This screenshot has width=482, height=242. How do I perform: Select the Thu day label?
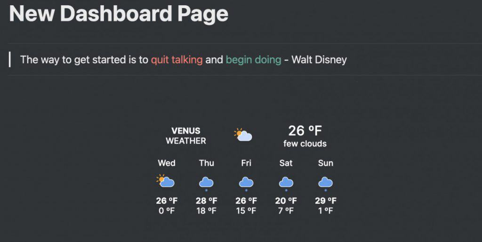coord(206,163)
